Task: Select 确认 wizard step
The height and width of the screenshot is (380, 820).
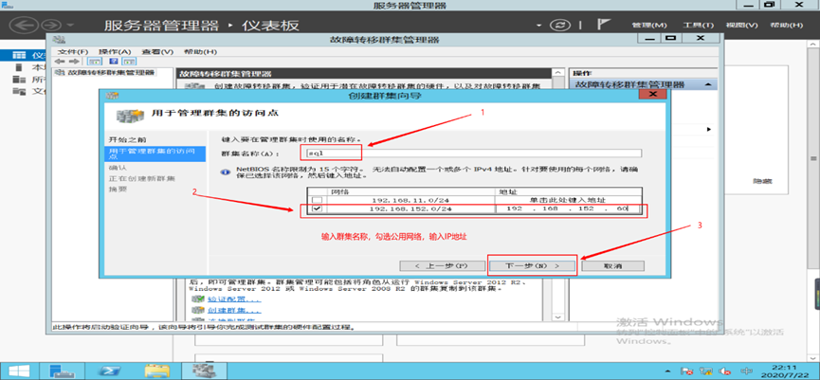Action: pos(118,168)
